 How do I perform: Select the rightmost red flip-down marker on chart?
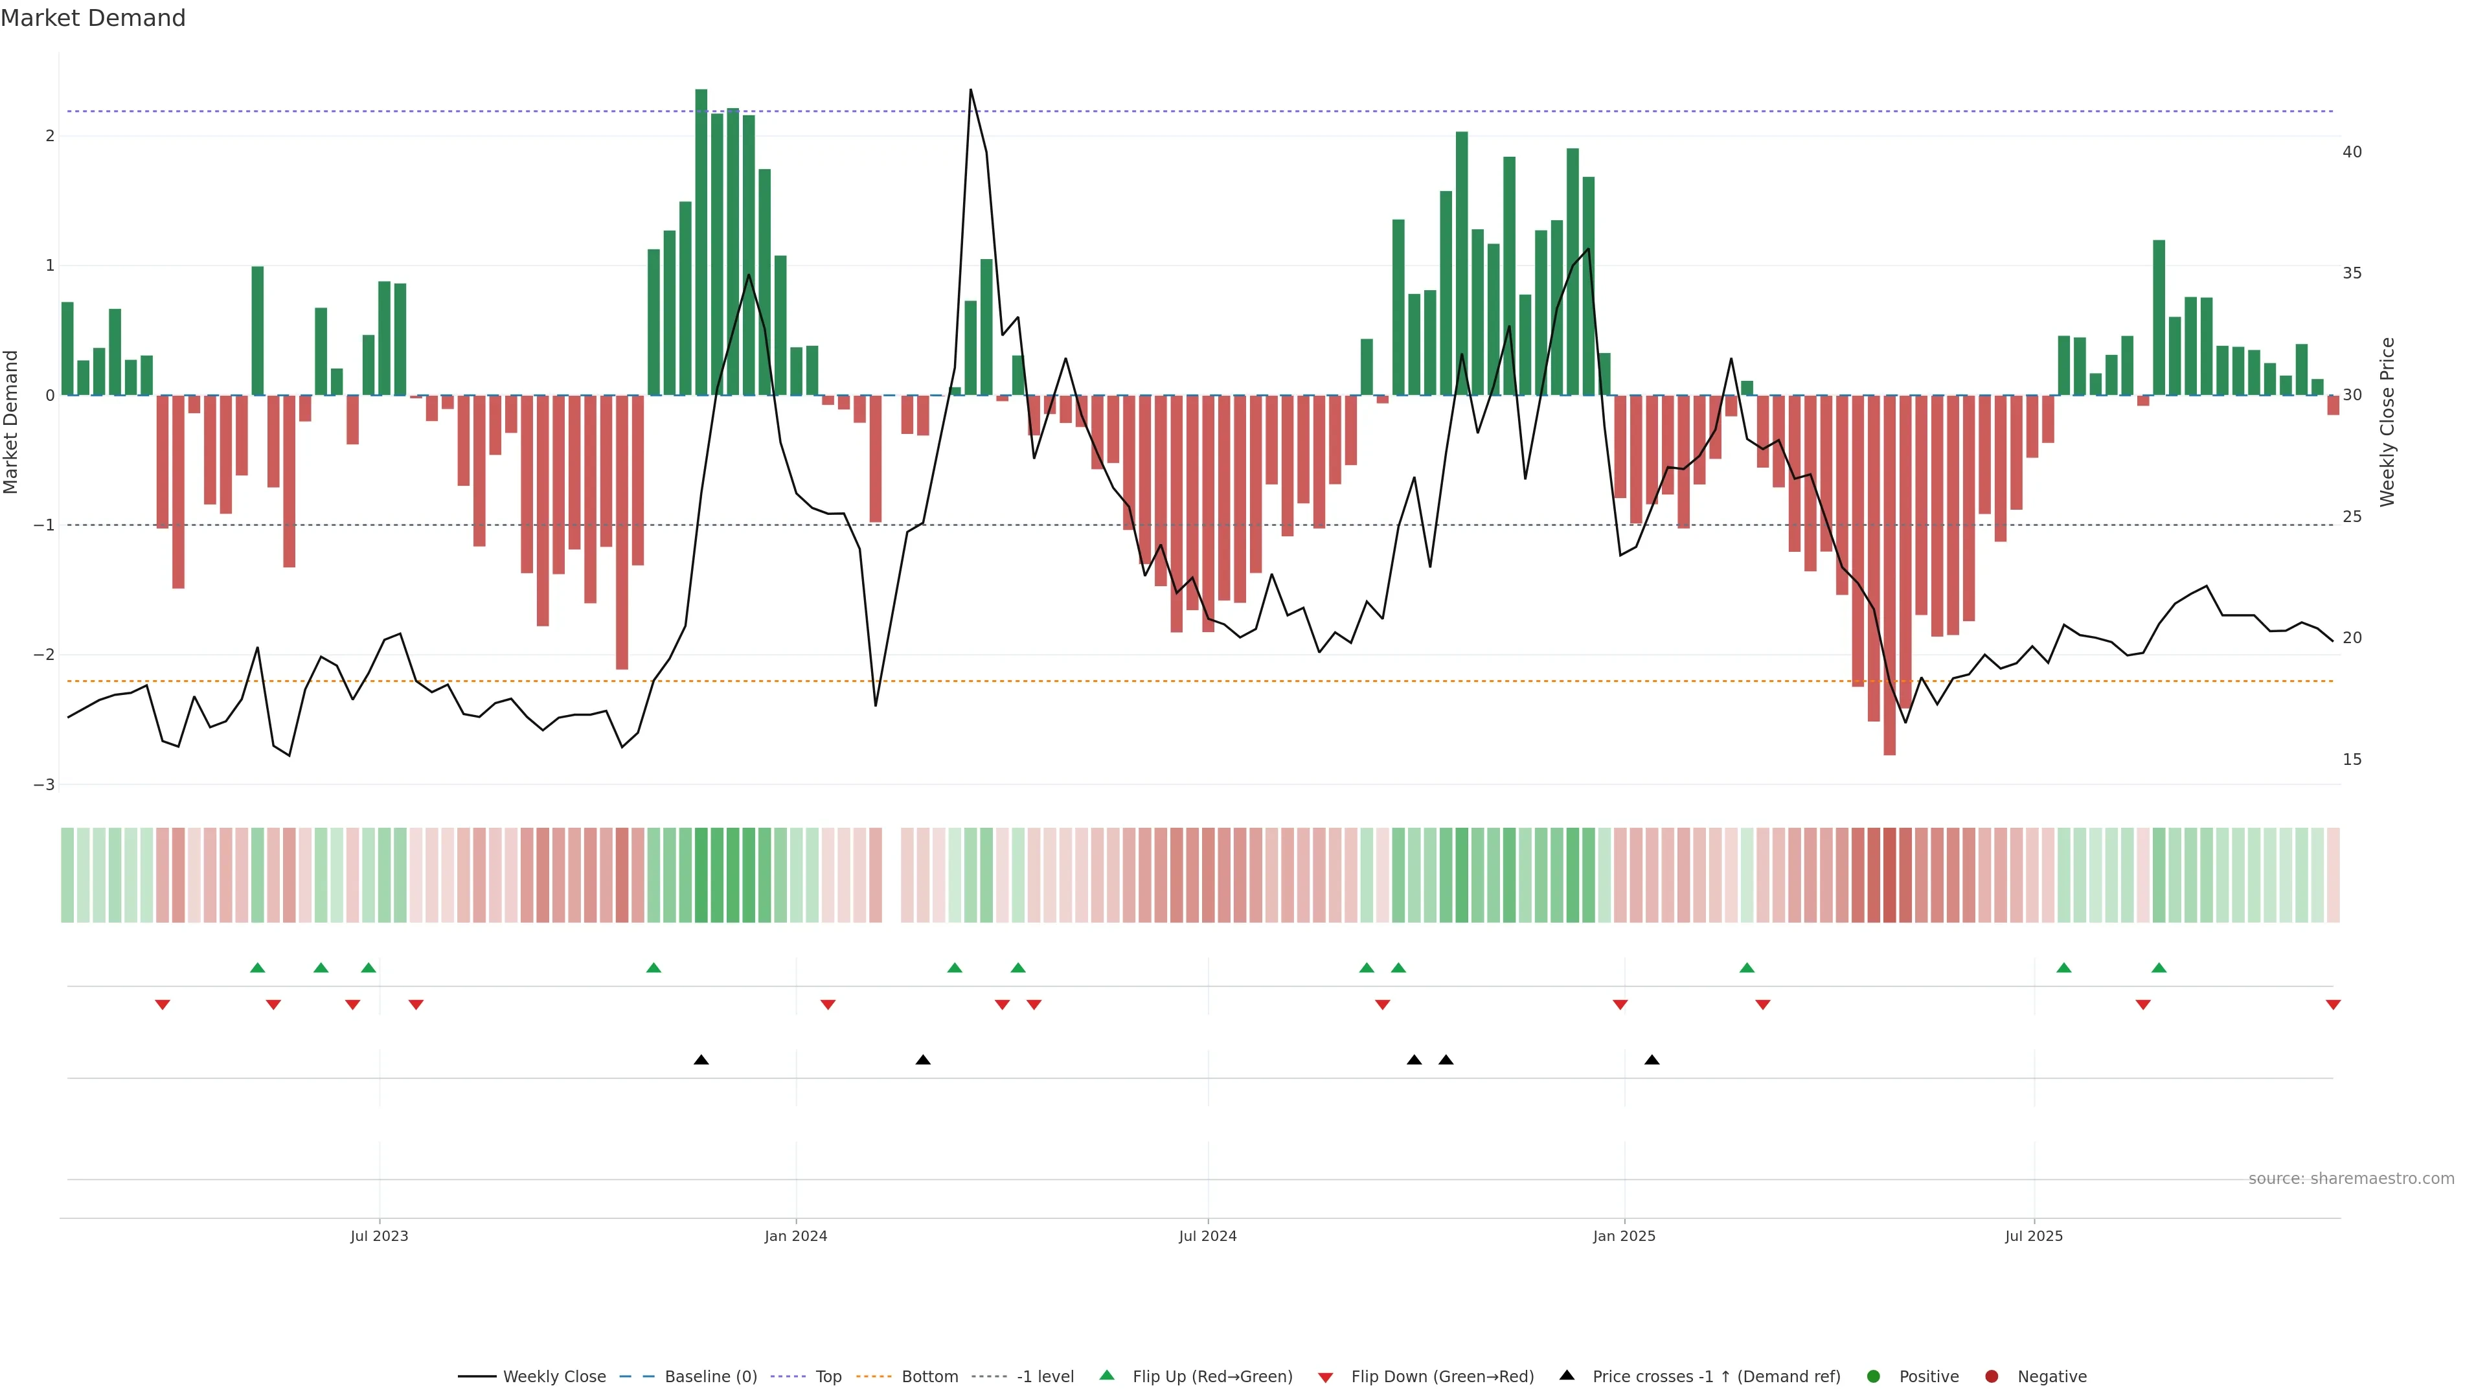pyautogui.click(x=2334, y=1005)
